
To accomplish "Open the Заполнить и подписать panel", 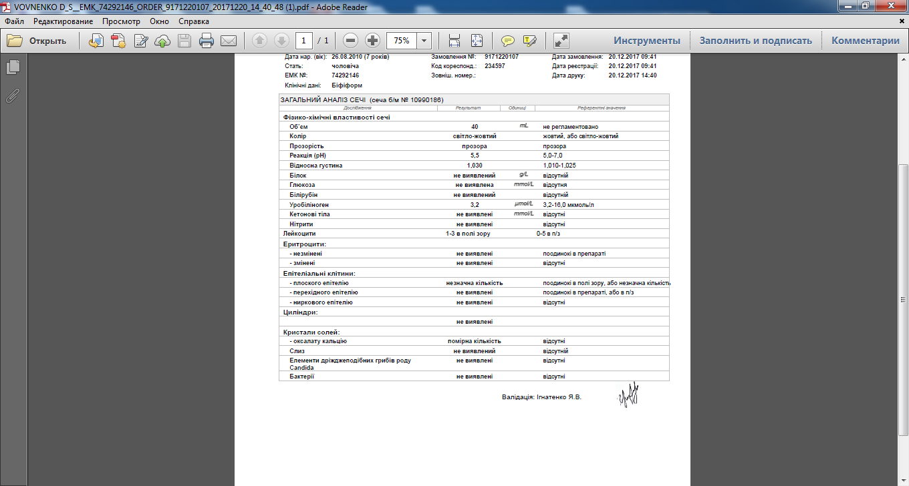I will point(756,41).
